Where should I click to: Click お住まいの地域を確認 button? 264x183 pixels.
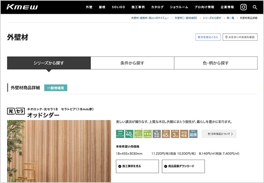point(240,37)
